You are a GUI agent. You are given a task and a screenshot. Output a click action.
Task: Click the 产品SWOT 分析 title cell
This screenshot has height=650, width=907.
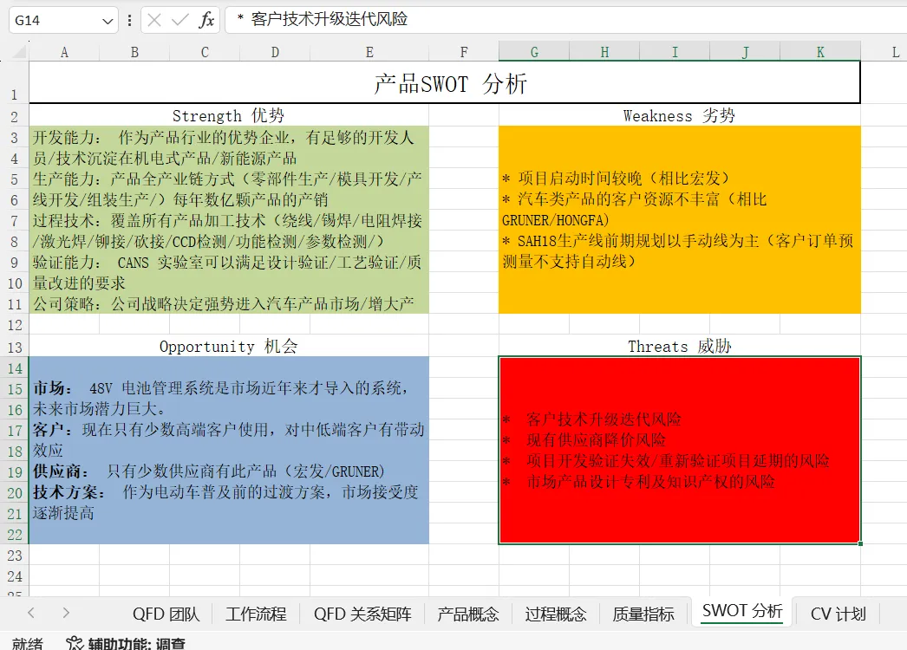tap(444, 82)
